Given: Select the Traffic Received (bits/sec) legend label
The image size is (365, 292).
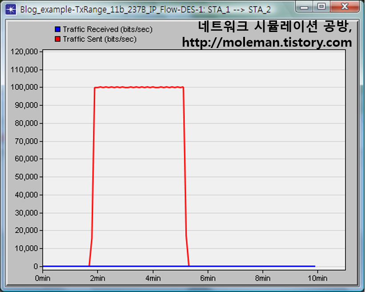Looking at the screenshot, I should [x=108, y=29].
